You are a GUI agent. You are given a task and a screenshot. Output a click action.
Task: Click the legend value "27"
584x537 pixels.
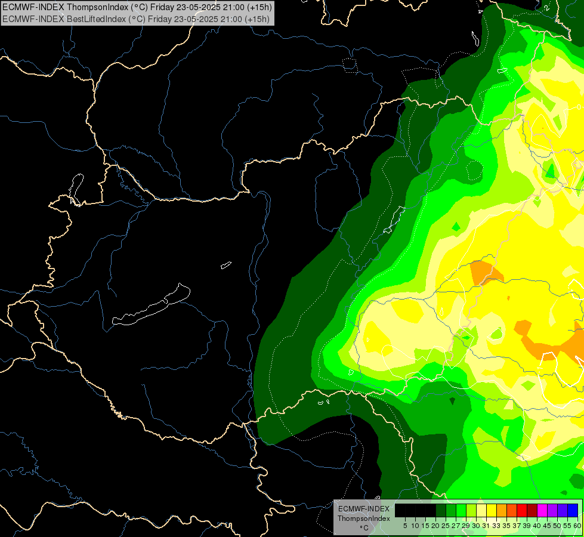[x=456, y=526]
